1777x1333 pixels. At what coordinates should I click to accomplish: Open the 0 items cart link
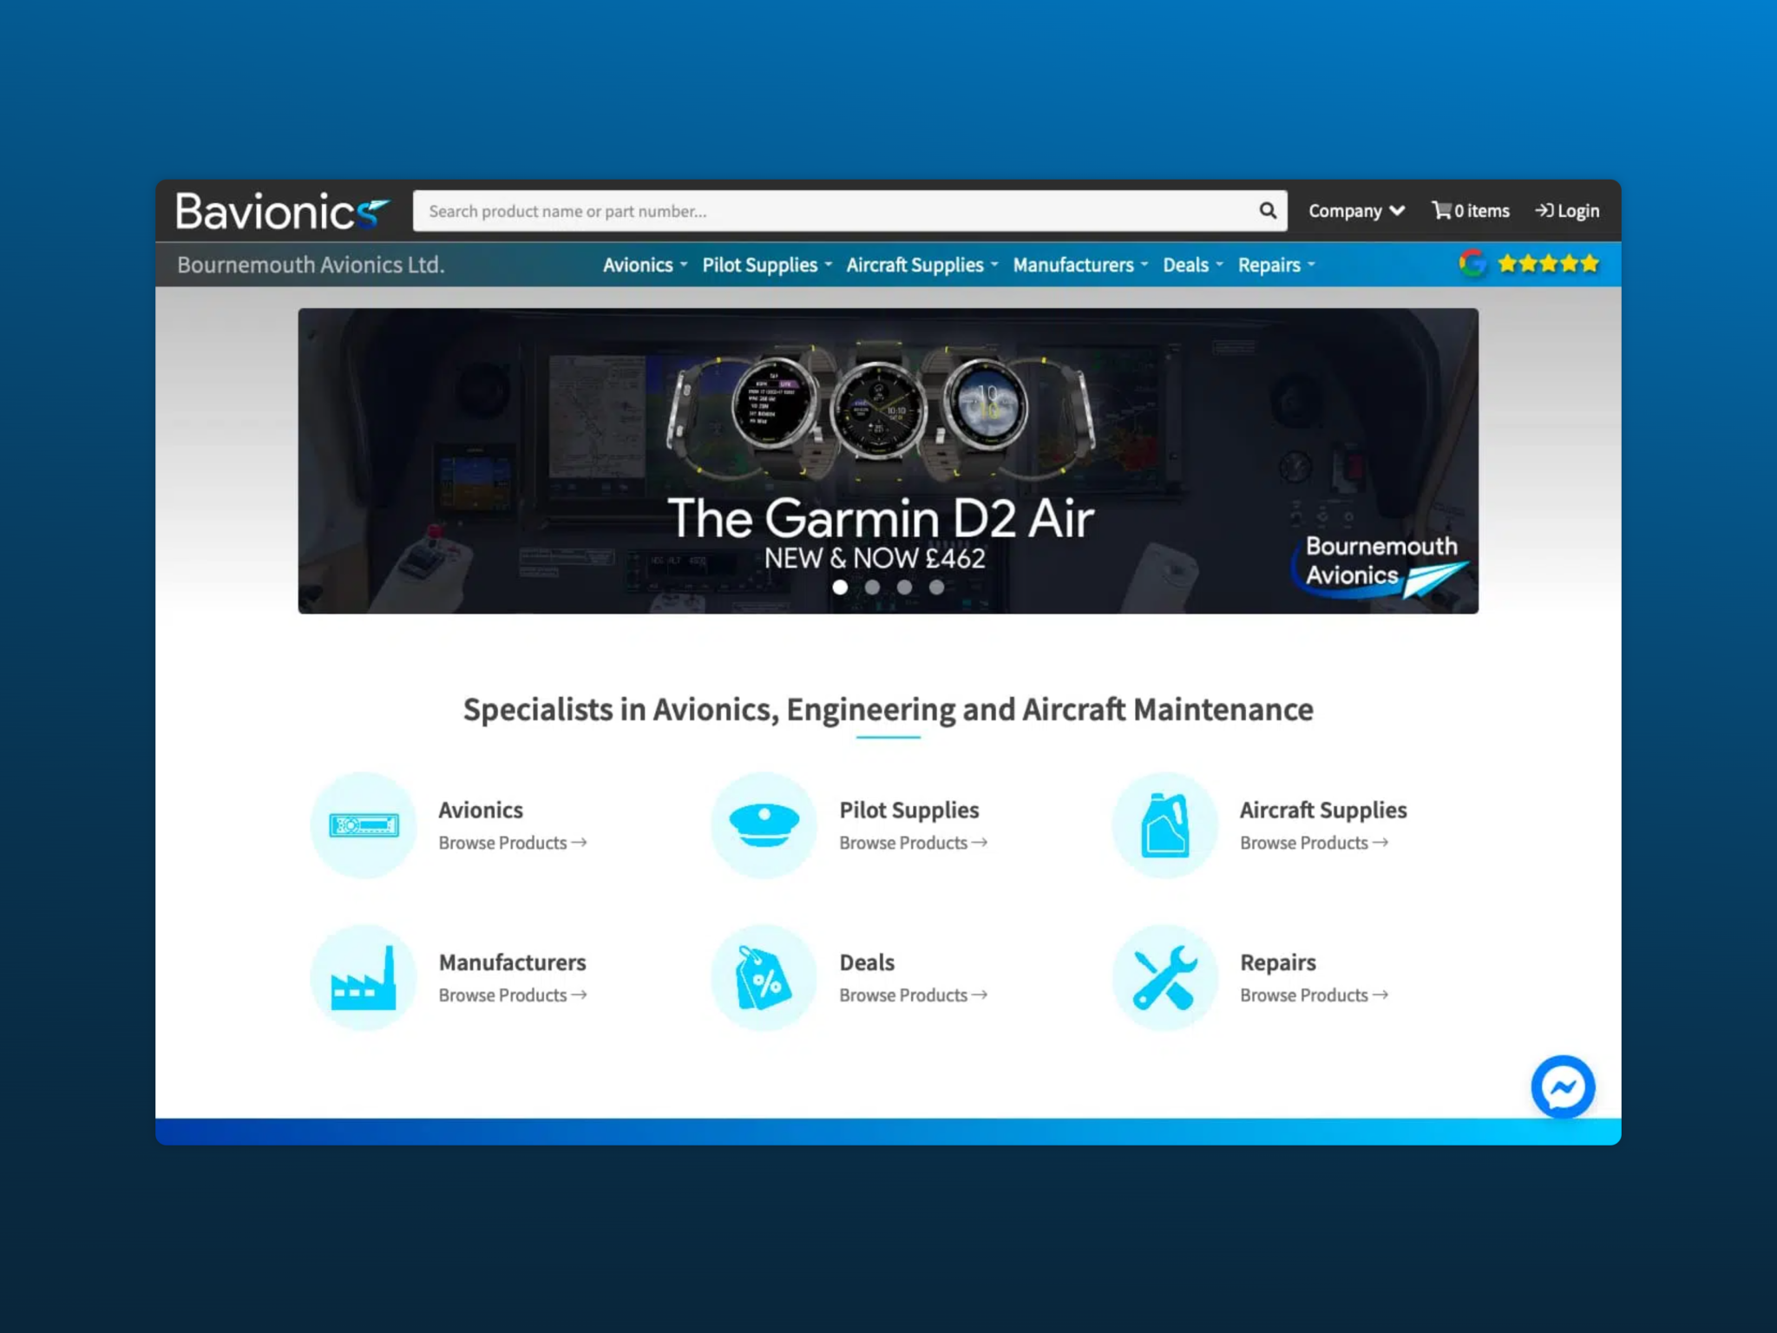tap(1471, 211)
